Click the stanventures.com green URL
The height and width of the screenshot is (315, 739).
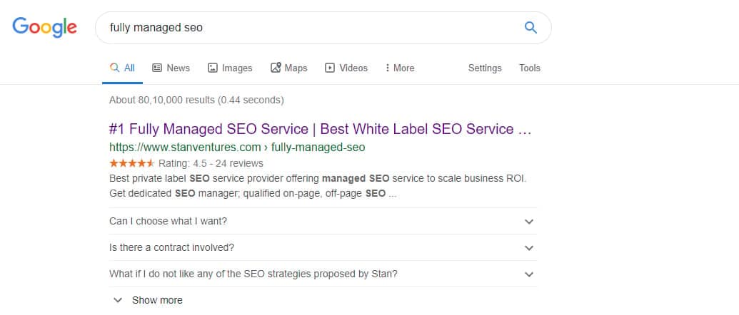pos(237,148)
